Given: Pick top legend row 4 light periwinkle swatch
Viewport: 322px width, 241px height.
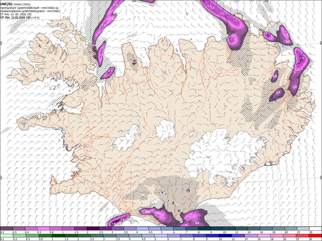Looking at the screenshot, I should pos(142,228).
